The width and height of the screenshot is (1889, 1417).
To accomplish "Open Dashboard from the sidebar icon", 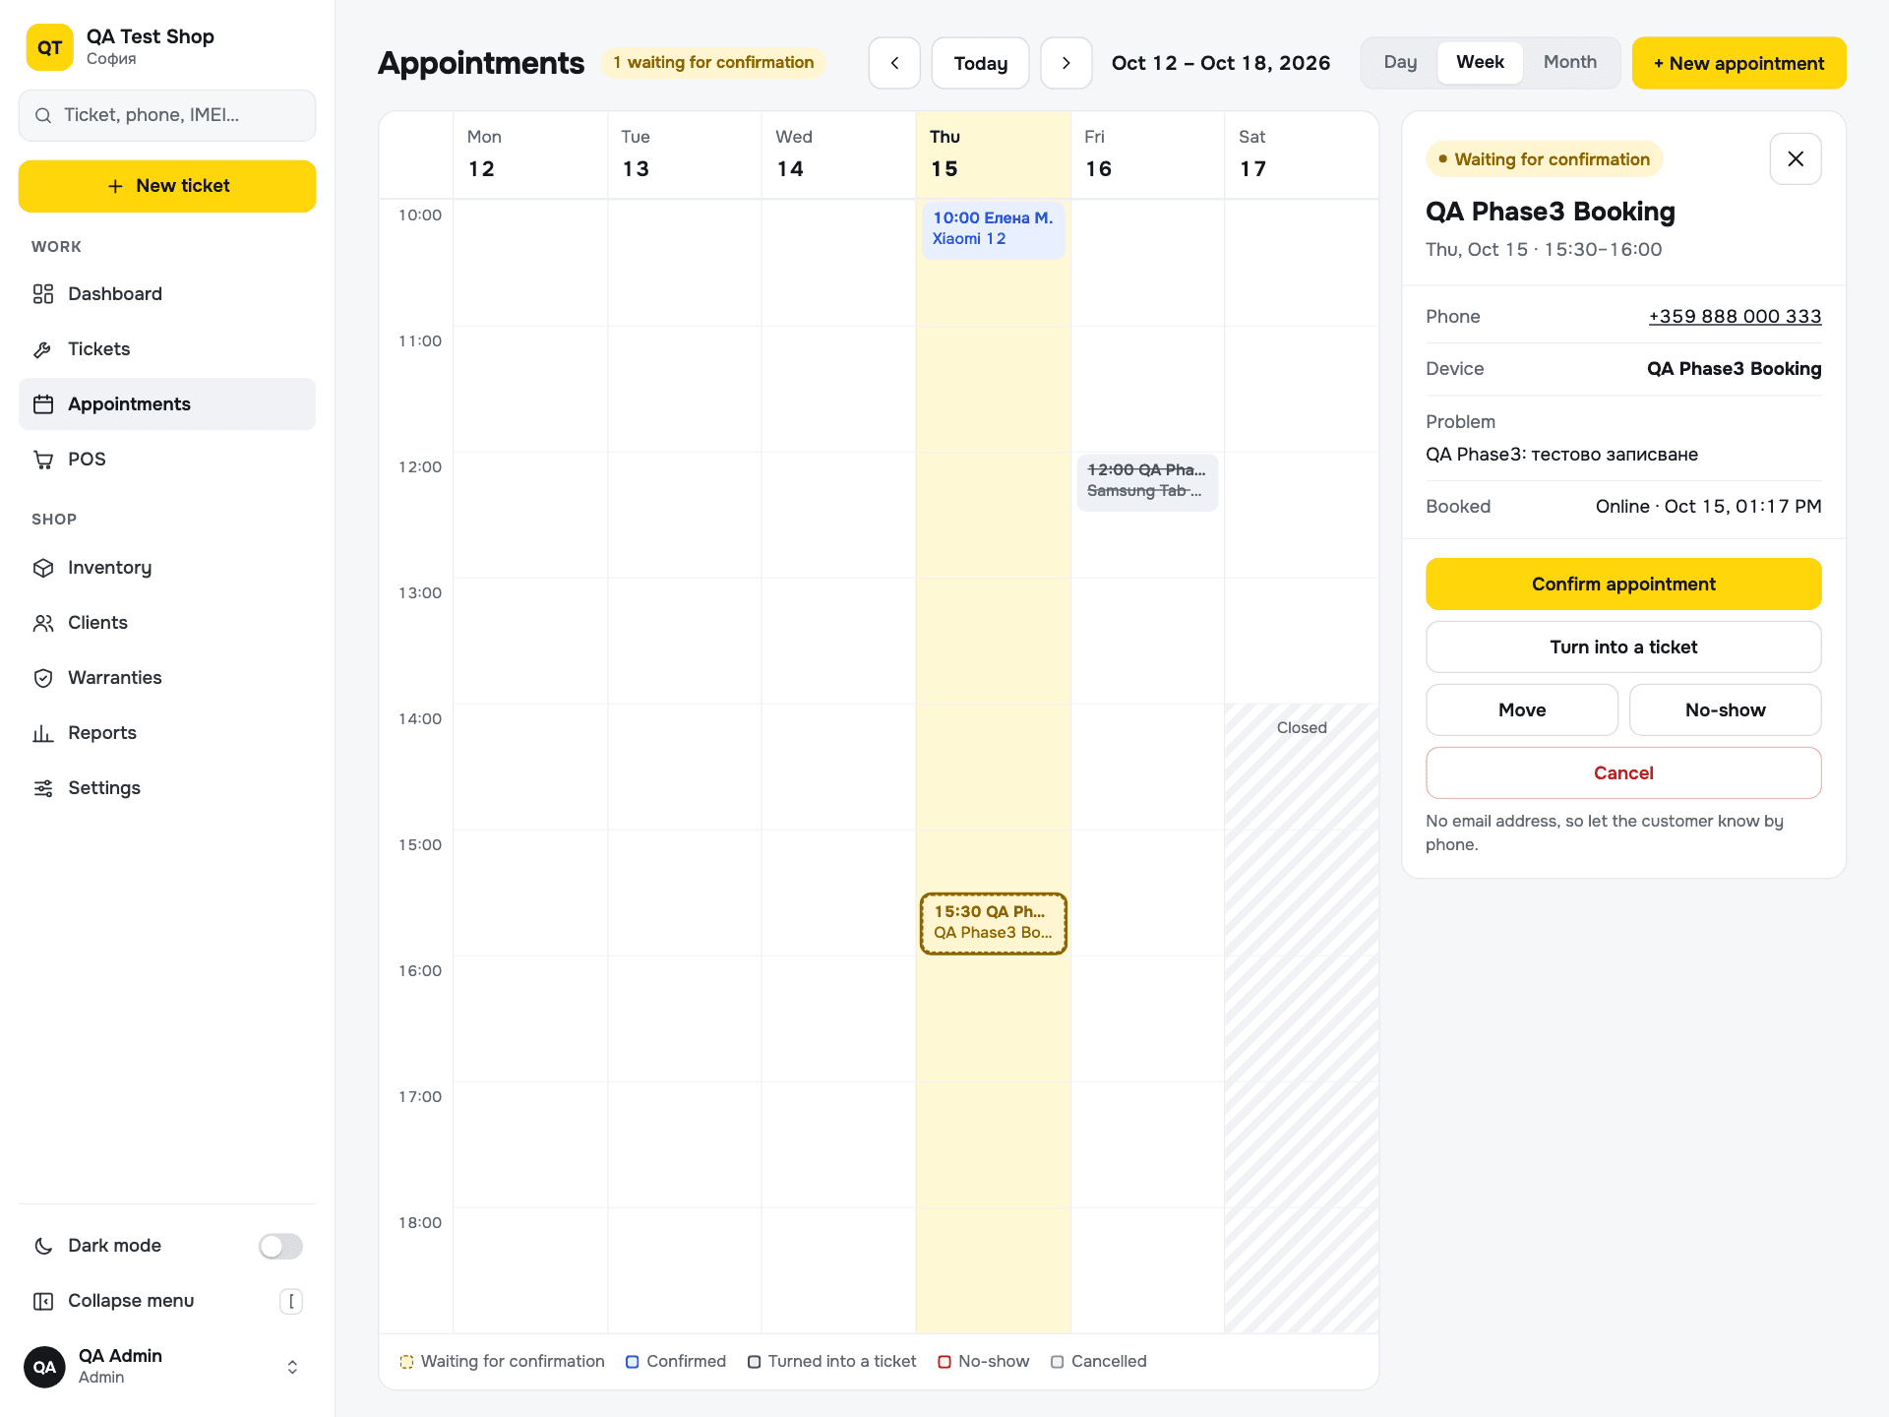I will pos(43,294).
